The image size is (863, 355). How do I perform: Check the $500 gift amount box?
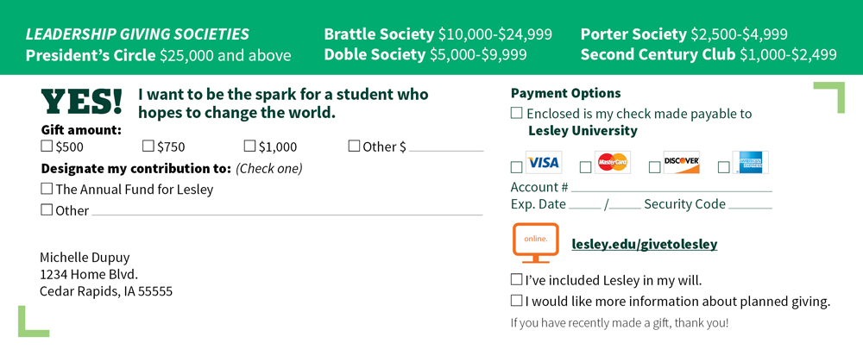(47, 146)
